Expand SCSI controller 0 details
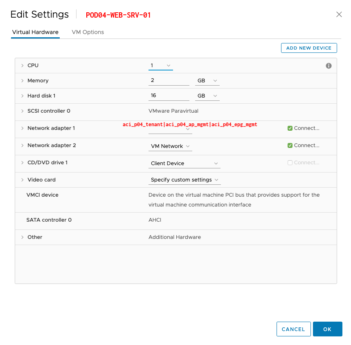Image resolution: width=351 pixels, height=345 pixels. [x=22, y=111]
